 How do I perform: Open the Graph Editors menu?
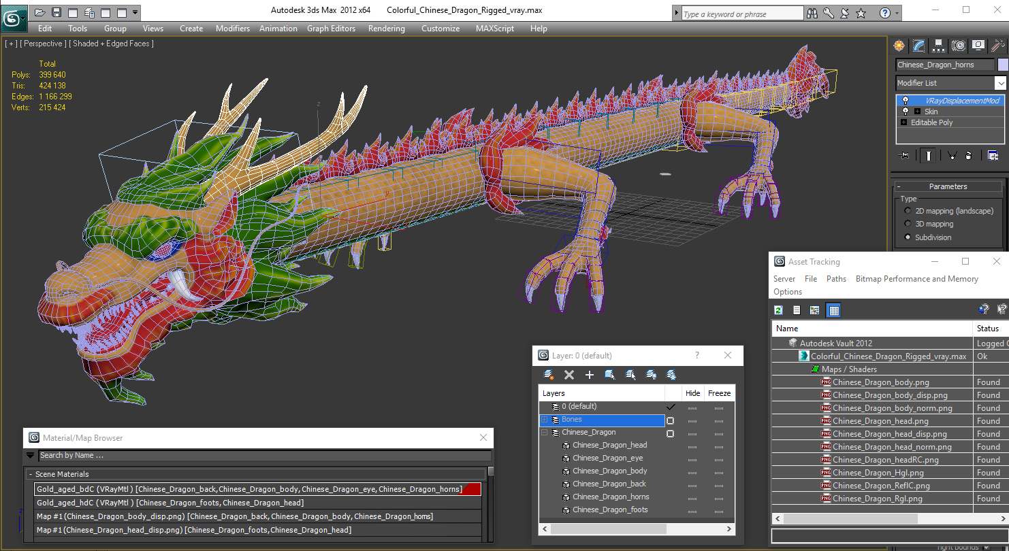[331, 29]
